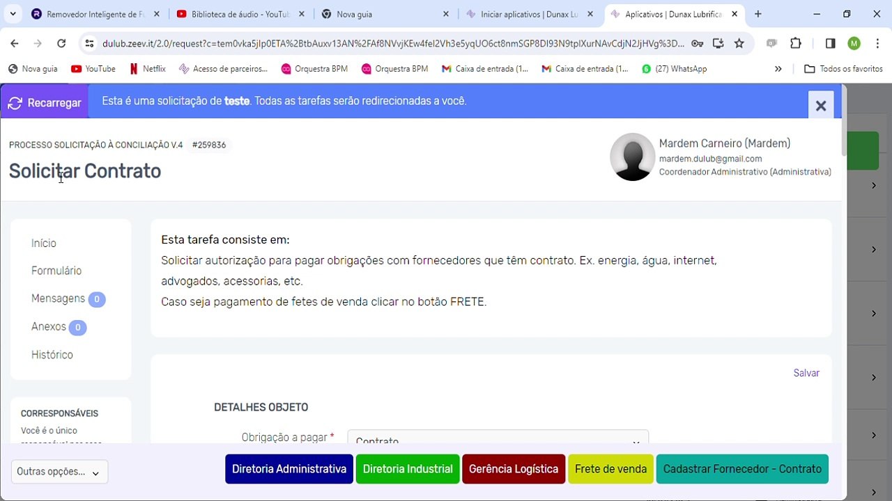This screenshot has width=892, height=501.
Task: Click the Frete de venda button
Action: click(611, 469)
